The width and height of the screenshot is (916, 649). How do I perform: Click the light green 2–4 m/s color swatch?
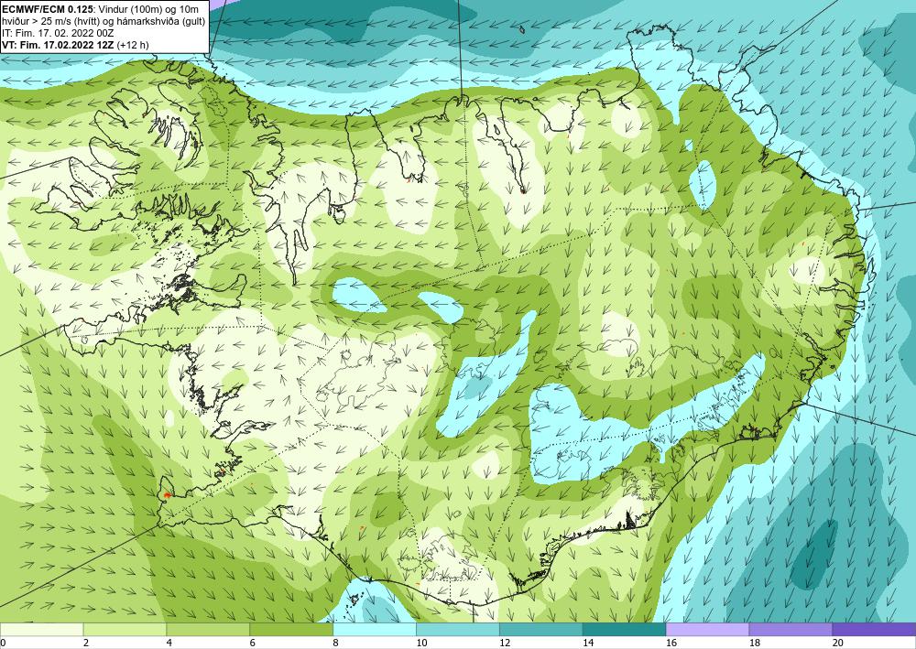(x=125, y=629)
